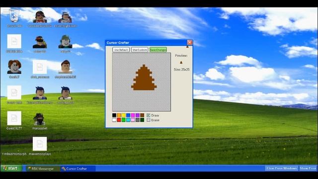The image size is (318, 179).
Task: Open the start menu
Action: pos(11,168)
